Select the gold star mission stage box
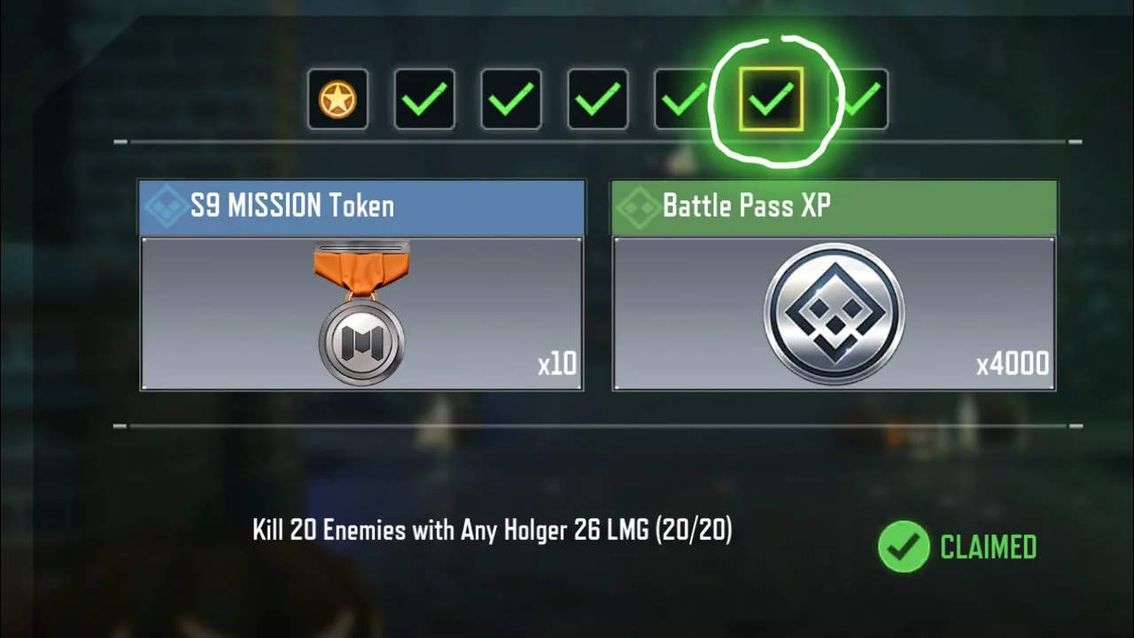The width and height of the screenshot is (1134, 638). (x=338, y=99)
